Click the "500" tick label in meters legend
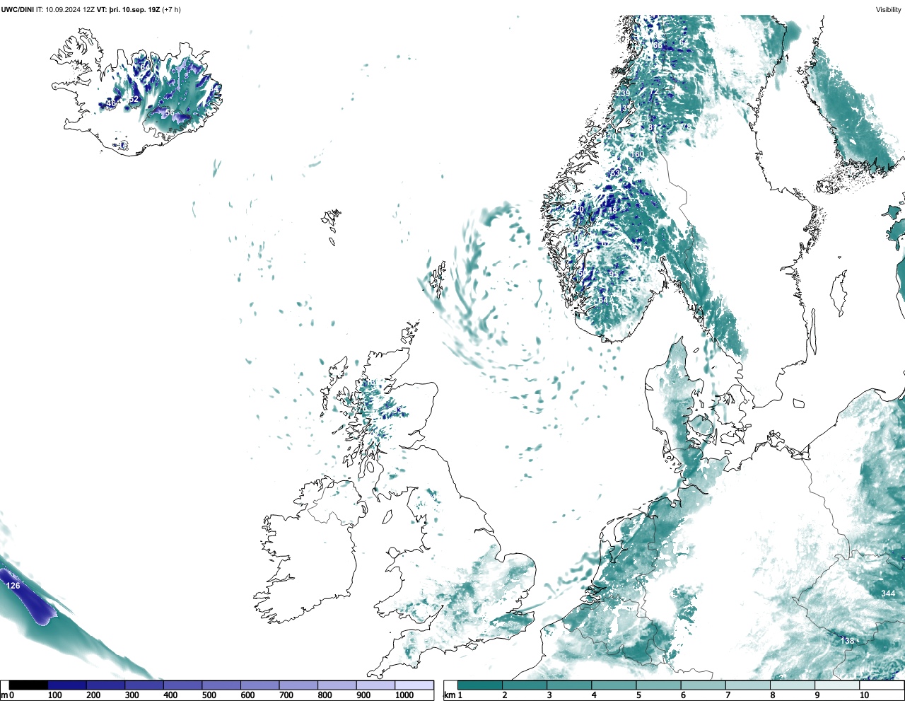Image resolution: width=905 pixels, height=701 pixels. pyautogui.click(x=209, y=696)
